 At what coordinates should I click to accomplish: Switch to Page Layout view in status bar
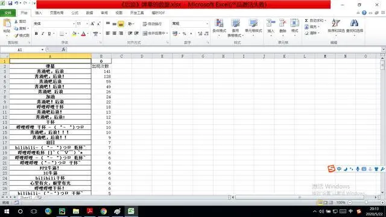pos(326,203)
